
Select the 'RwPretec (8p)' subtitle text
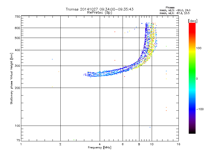99,13
